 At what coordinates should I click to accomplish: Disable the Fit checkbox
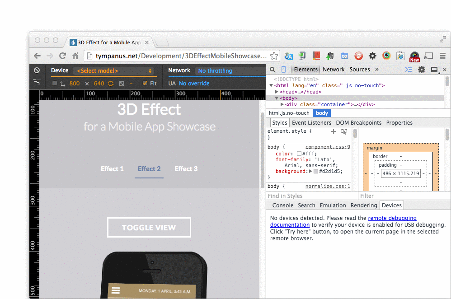(145, 84)
